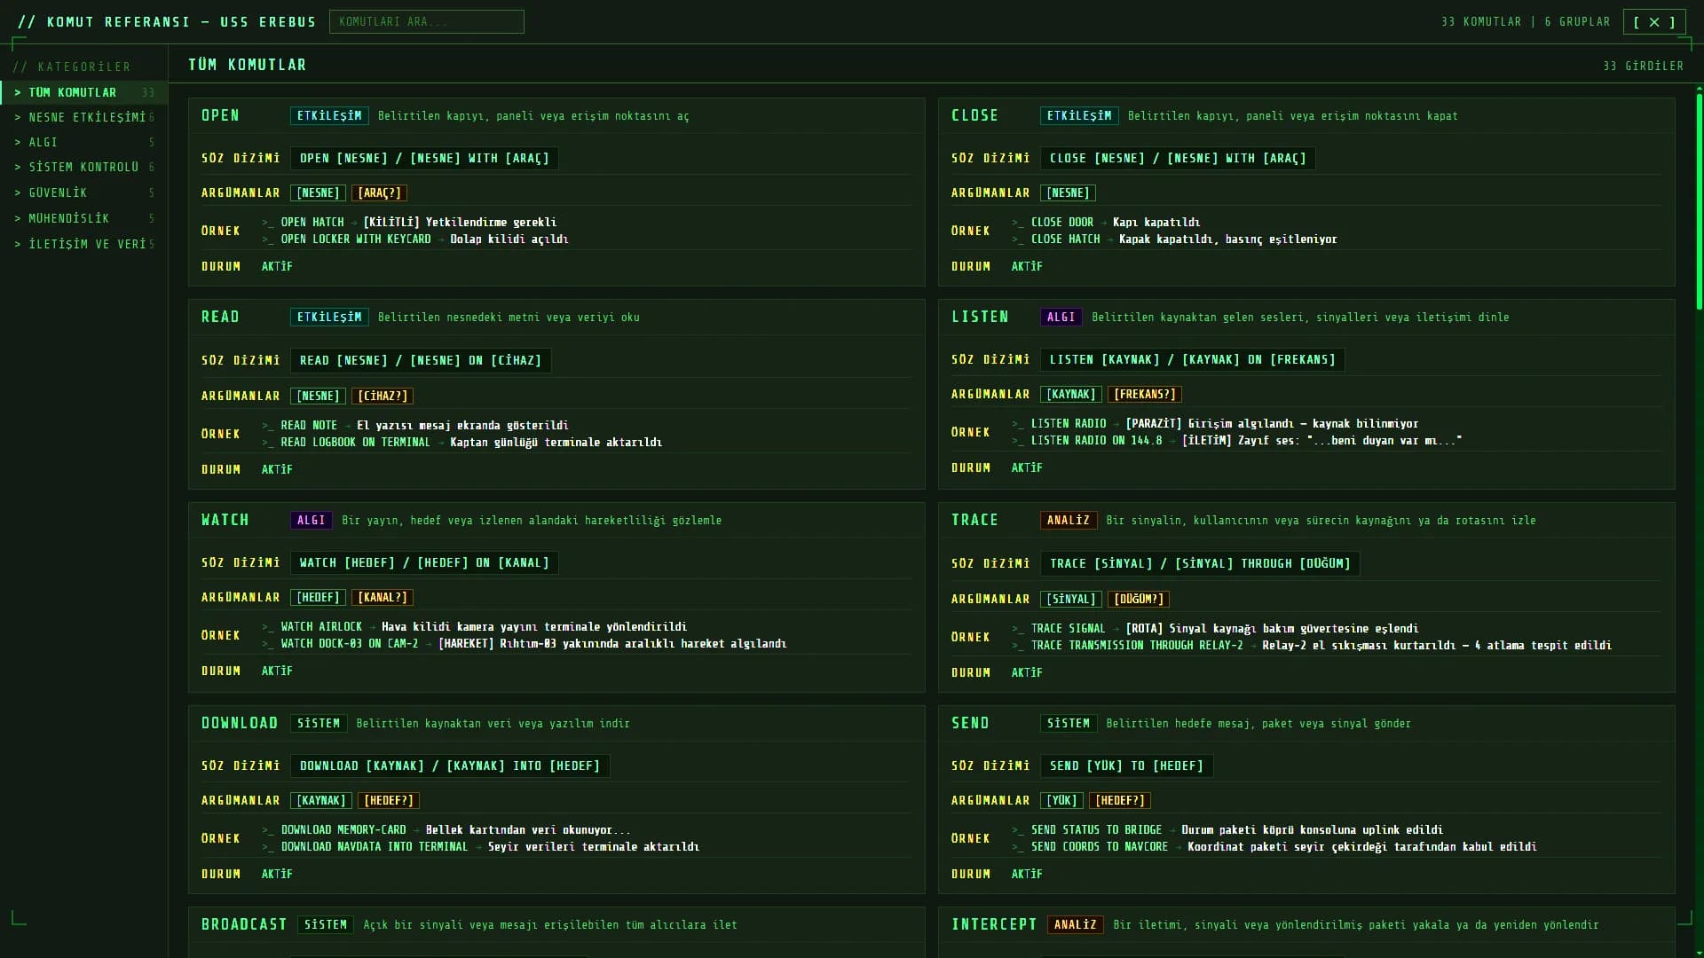Click the [YÜK] argument chip on SEND
The image size is (1704, 958).
click(1061, 800)
